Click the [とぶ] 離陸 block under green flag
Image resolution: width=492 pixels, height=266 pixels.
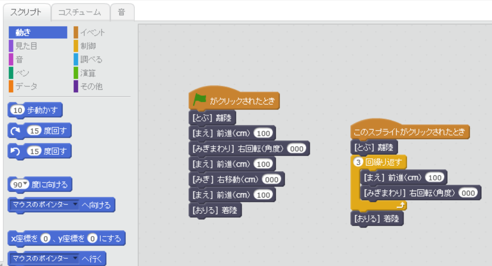[212, 118]
